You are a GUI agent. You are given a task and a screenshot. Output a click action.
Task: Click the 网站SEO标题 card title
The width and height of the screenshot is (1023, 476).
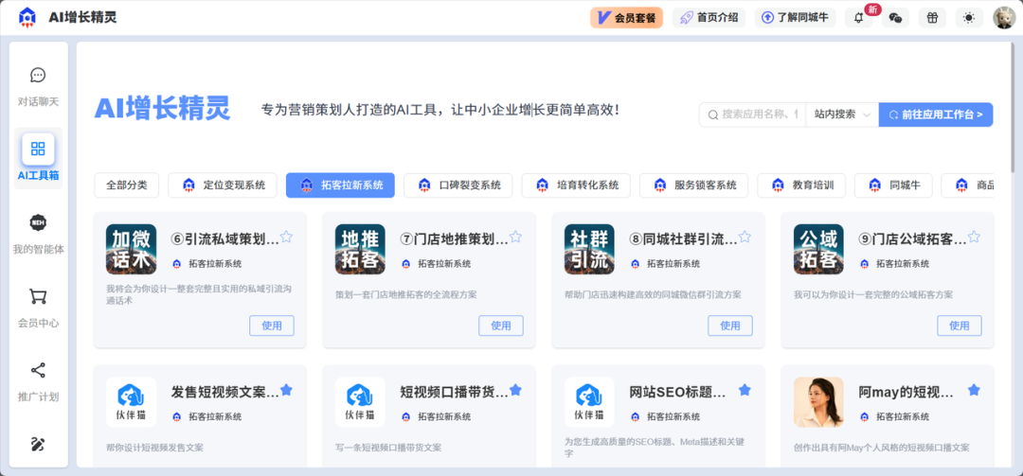tap(677, 392)
